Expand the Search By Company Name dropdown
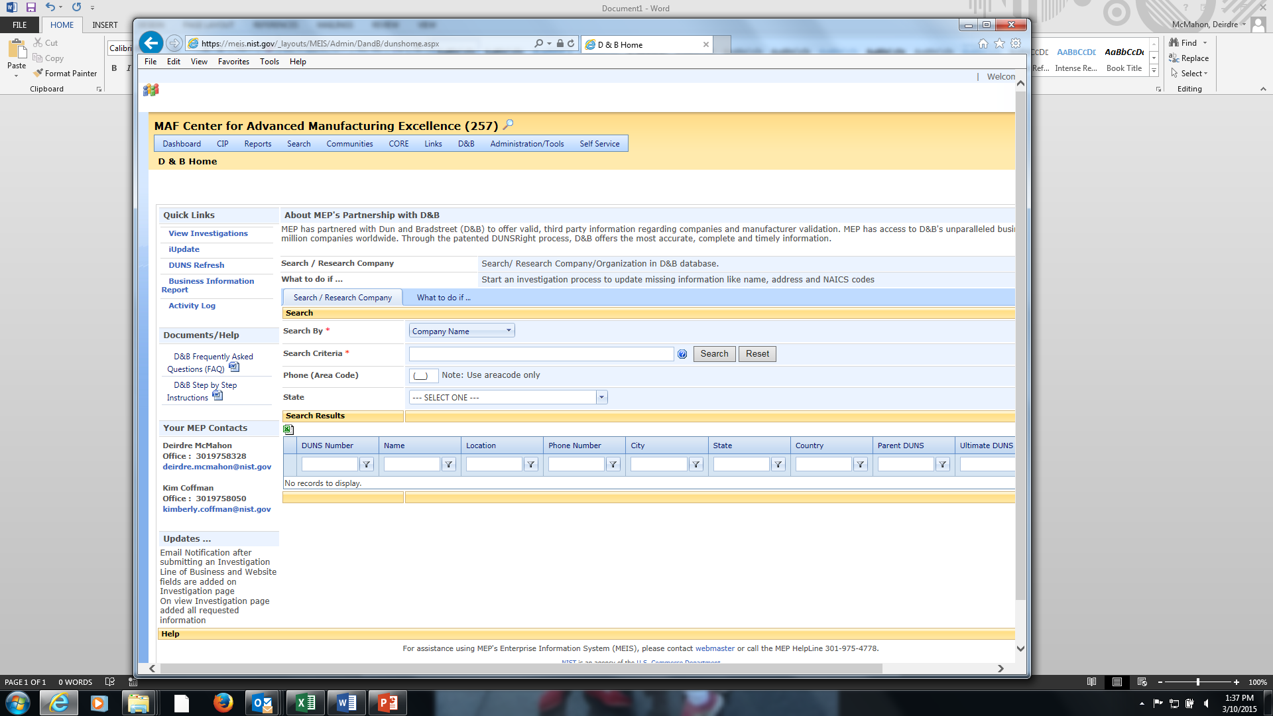Viewport: 1273px width, 716px height. tap(509, 331)
